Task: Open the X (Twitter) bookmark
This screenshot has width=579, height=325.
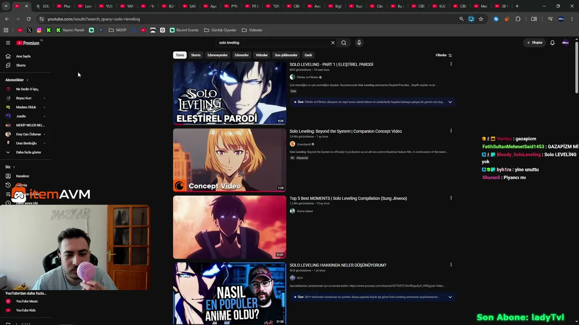Action: (29, 30)
